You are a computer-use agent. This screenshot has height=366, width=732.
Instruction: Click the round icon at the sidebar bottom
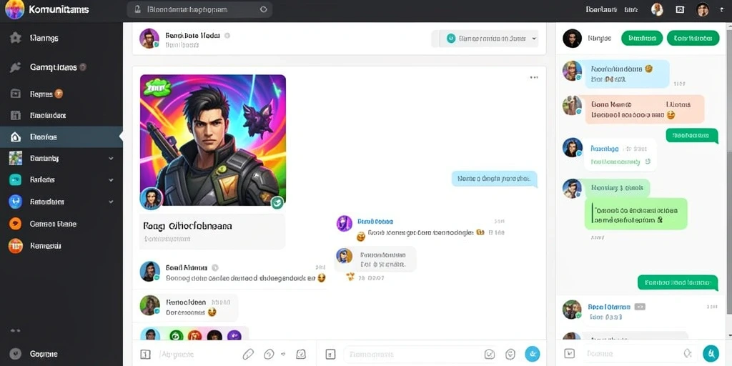point(16,354)
